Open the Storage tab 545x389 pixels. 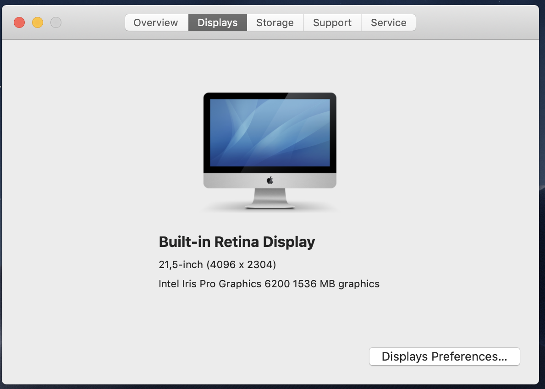[275, 22]
